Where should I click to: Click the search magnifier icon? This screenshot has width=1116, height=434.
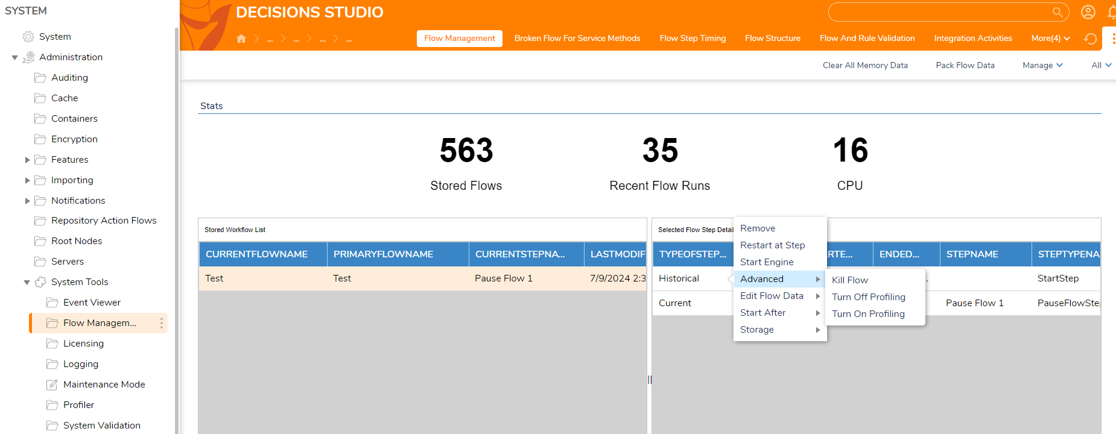(1057, 12)
